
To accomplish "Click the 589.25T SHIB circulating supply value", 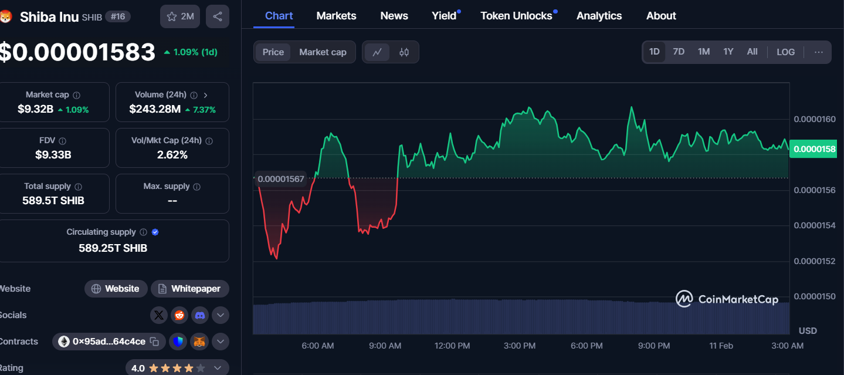I will pos(113,248).
